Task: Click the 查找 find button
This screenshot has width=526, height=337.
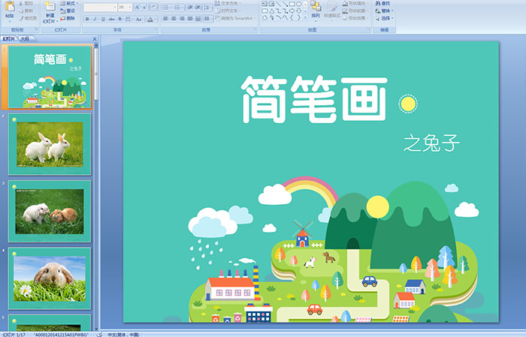Action: tap(383, 3)
